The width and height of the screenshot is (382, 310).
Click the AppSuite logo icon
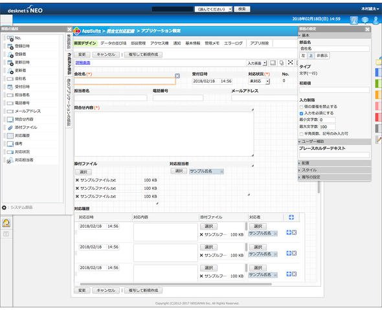pyautogui.click(x=77, y=31)
